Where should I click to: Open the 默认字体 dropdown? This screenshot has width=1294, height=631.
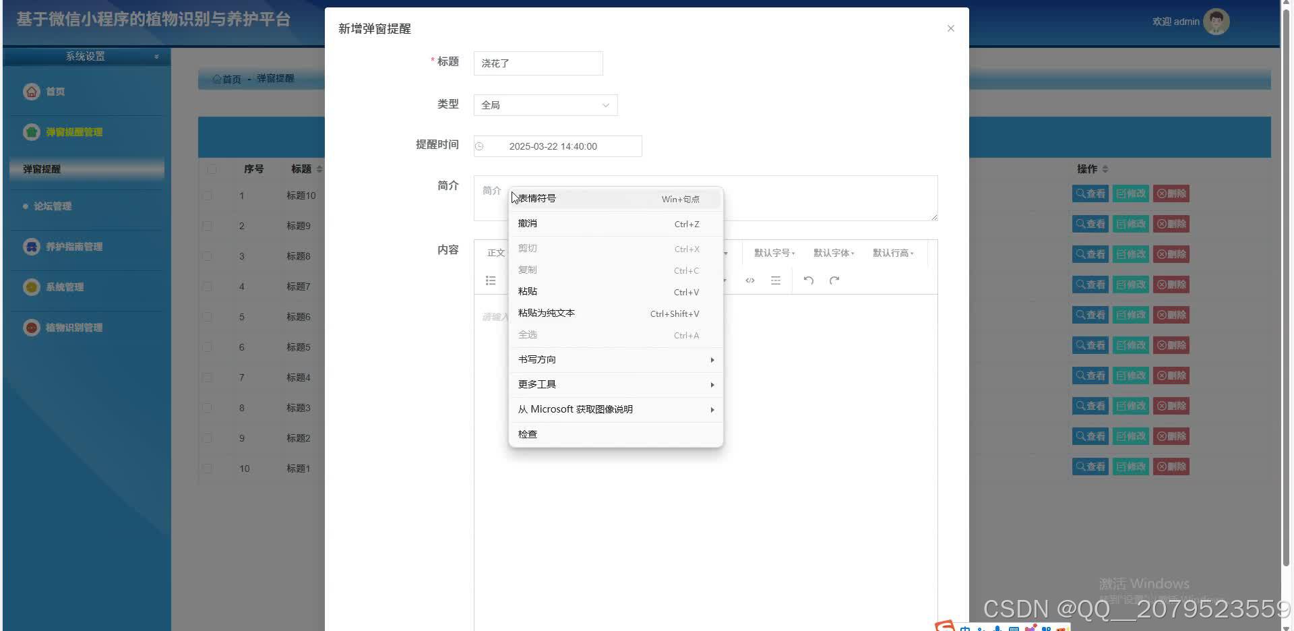click(833, 253)
